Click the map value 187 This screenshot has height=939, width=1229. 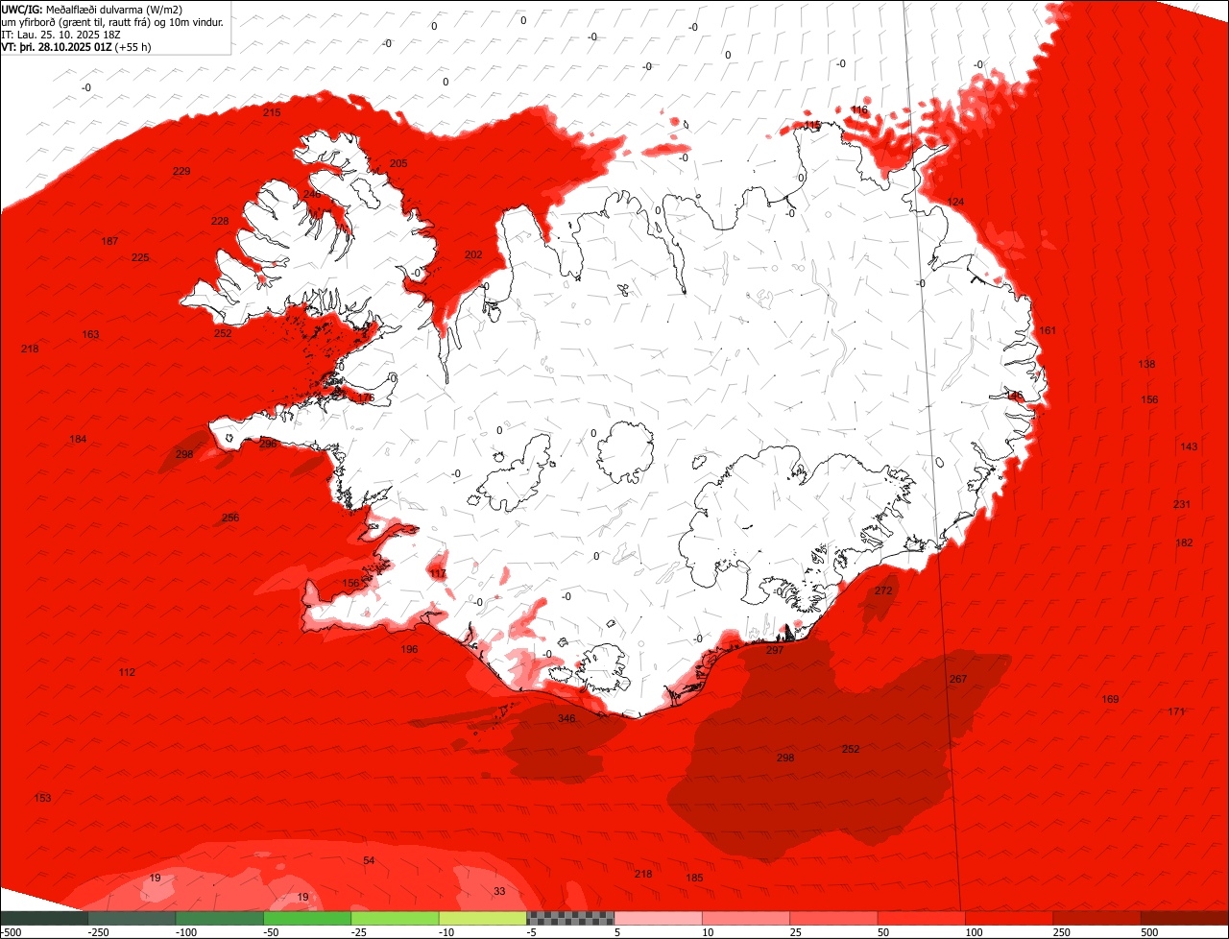click(x=110, y=241)
